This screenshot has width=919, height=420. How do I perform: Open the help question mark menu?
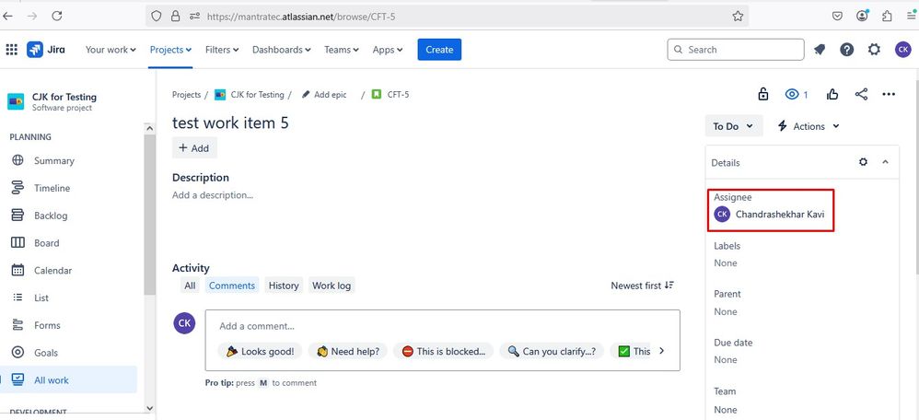(846, 50)
